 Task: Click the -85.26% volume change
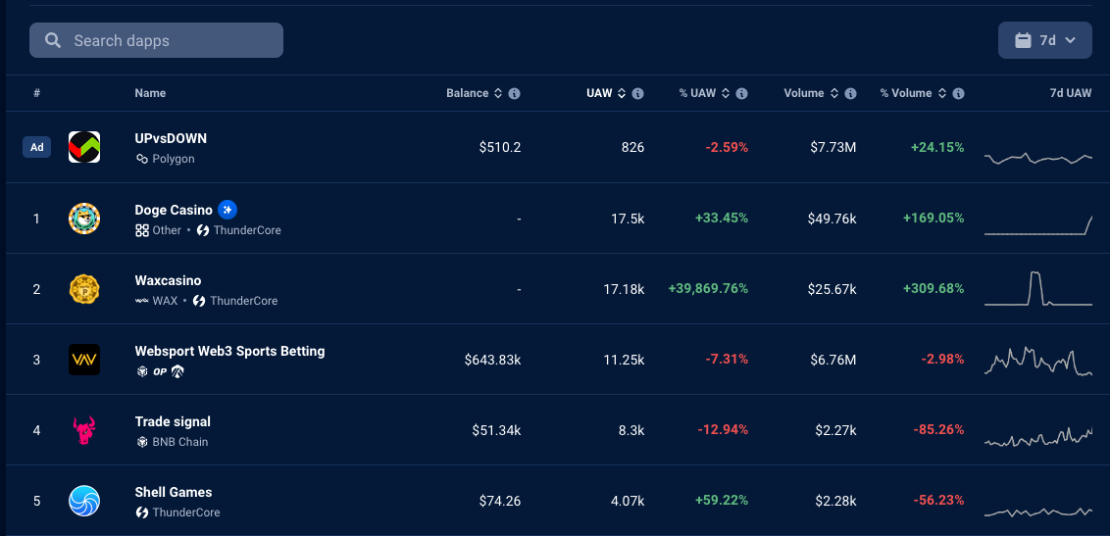click(x=938, y=430)
